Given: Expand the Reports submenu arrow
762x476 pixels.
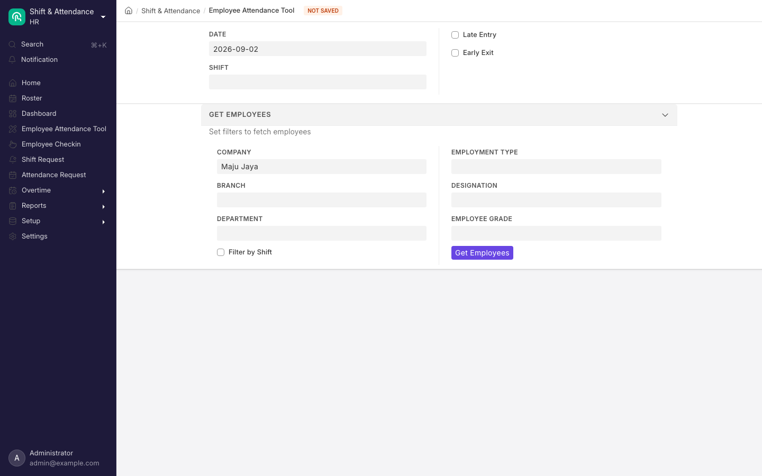Looking at the screenshot, I should (x=104, y=206).
